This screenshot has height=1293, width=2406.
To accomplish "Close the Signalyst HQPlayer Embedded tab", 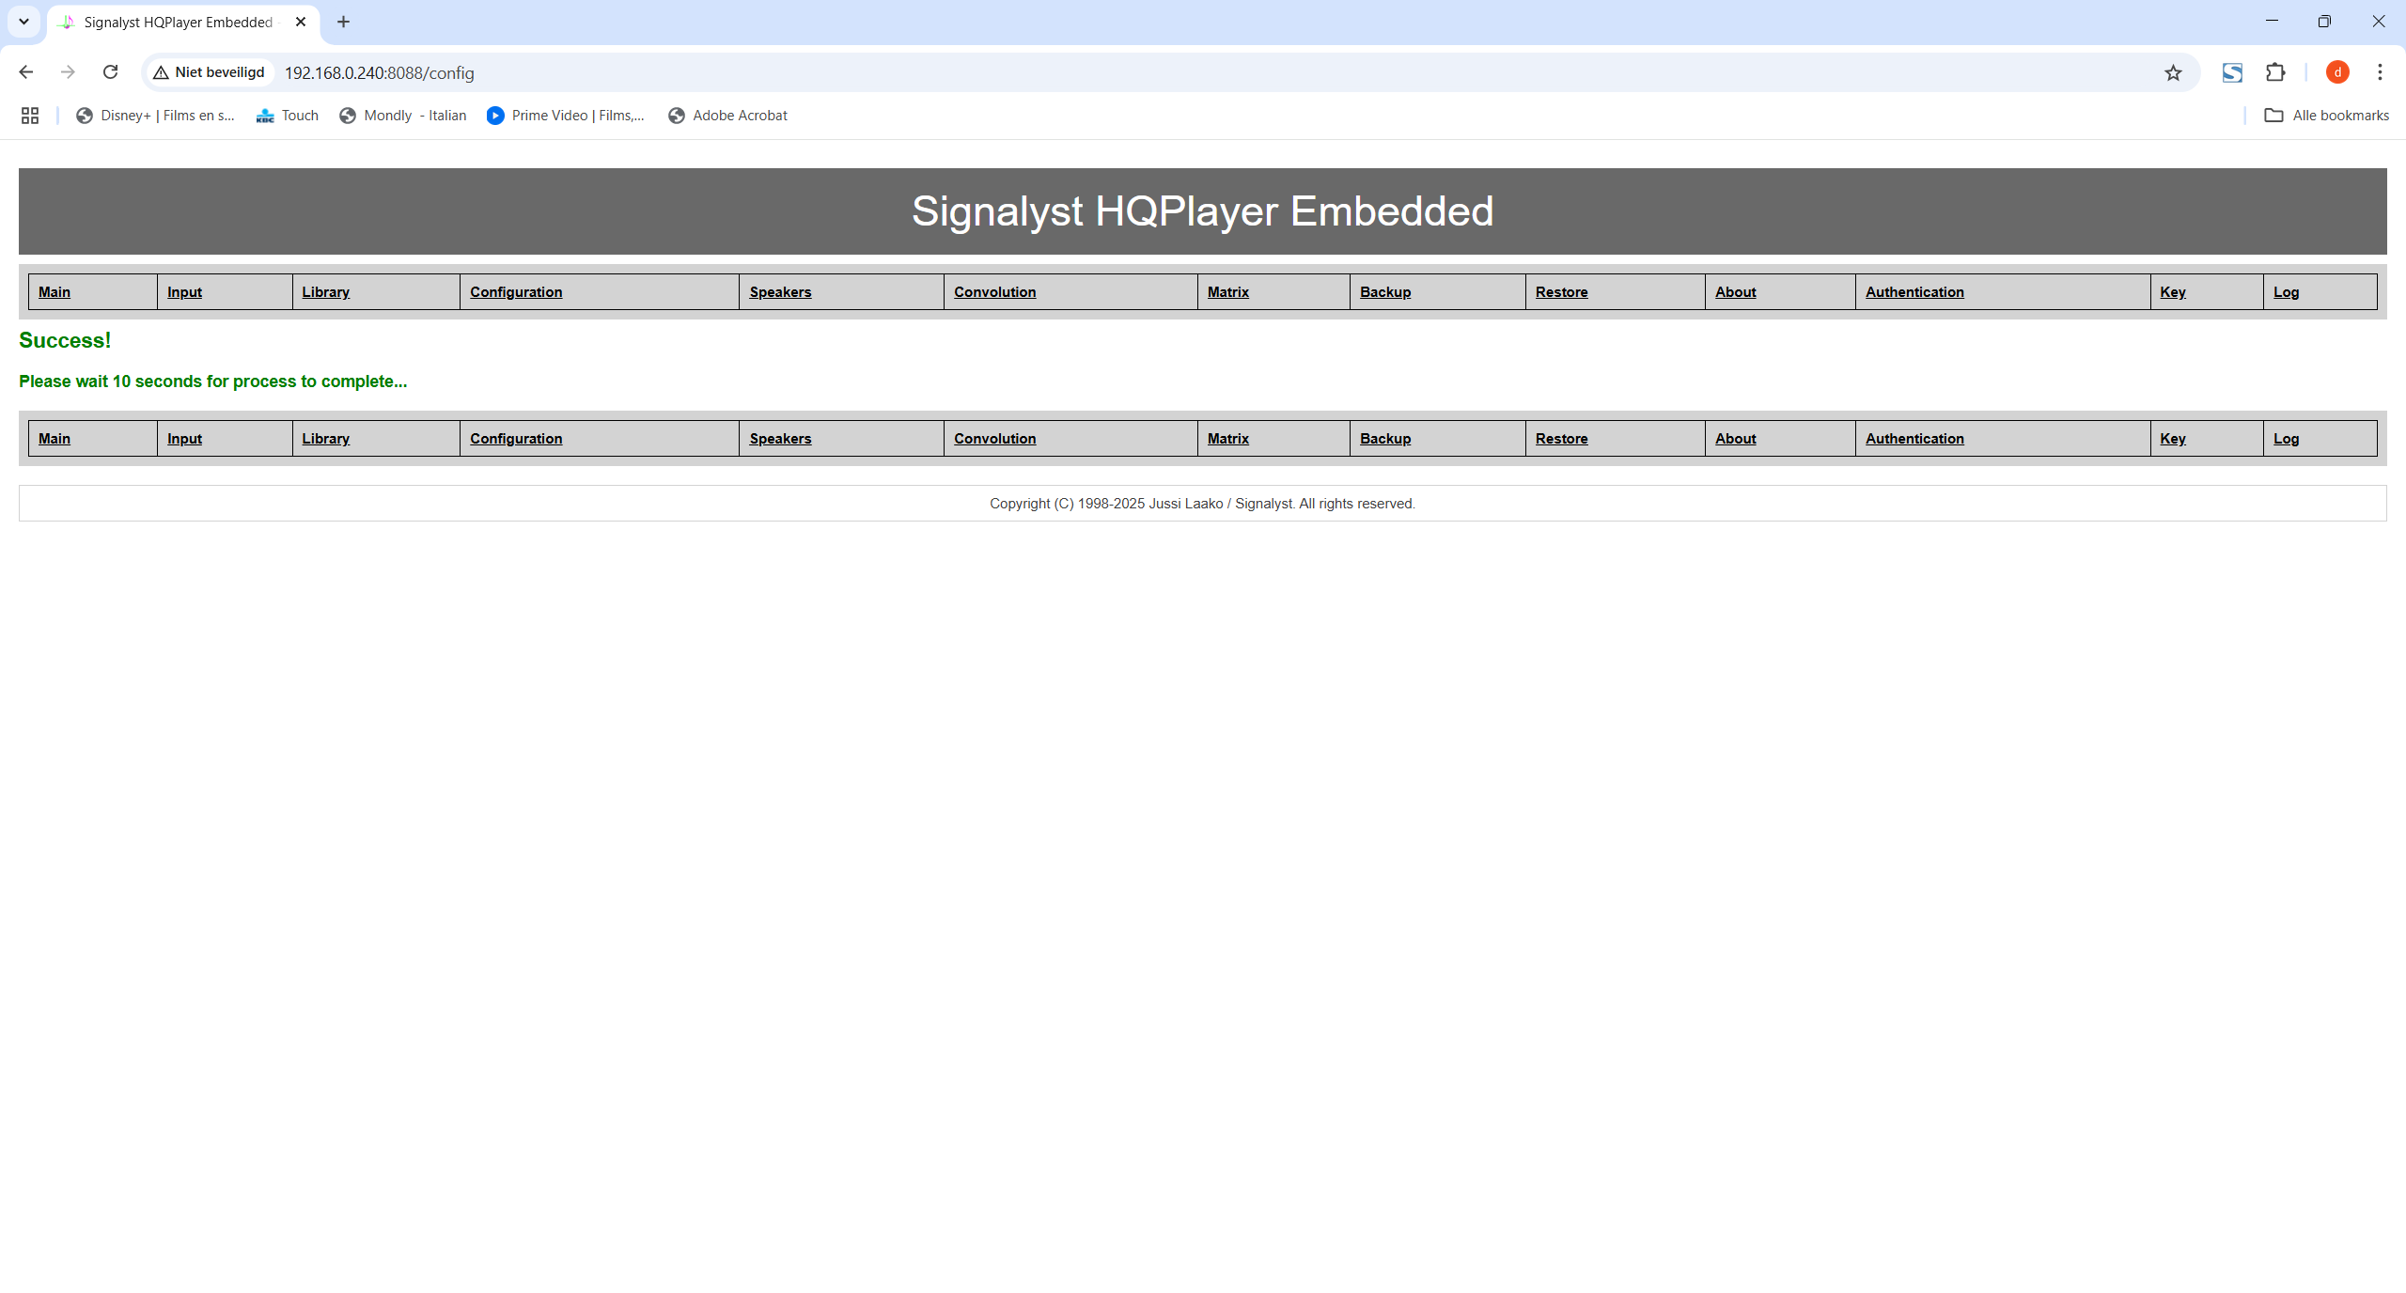I will point(301,22).
